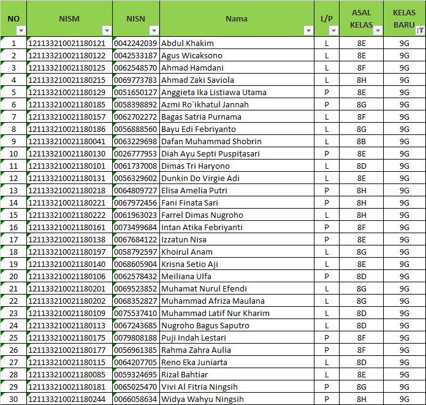Viewport: 426px width, 405px height.
Task: Select the cell Ahmad Hamdani
Action: 237,67
